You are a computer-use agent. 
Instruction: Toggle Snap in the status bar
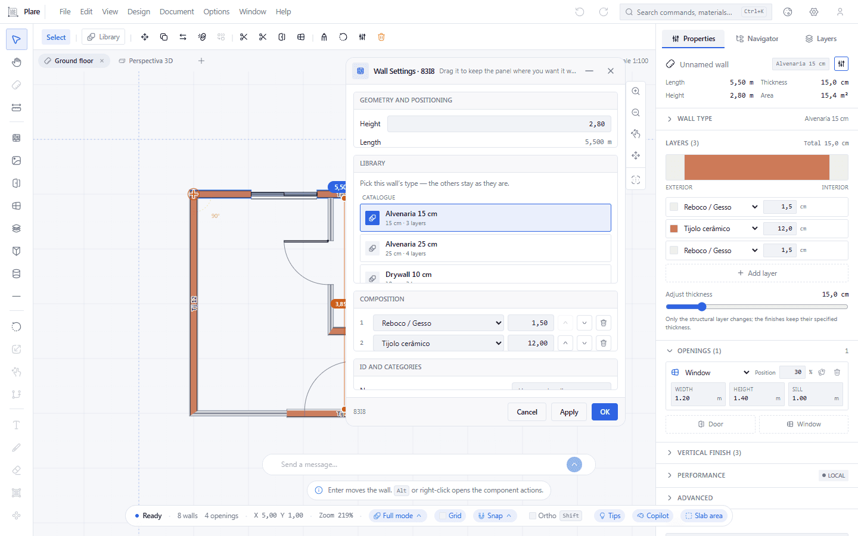point(495,516)
